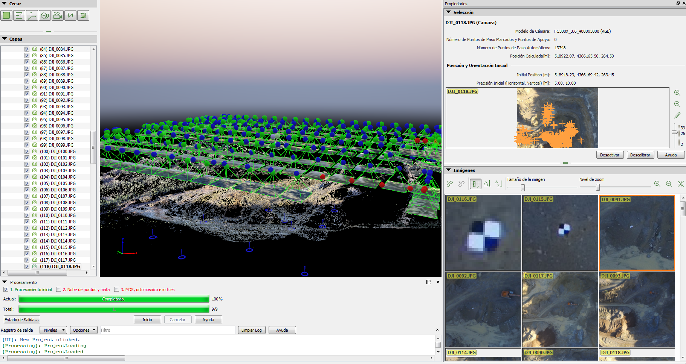The image size is (686, 364).
Task: Open the Opciones dropdown menu
Action: (x=84, y=330)
